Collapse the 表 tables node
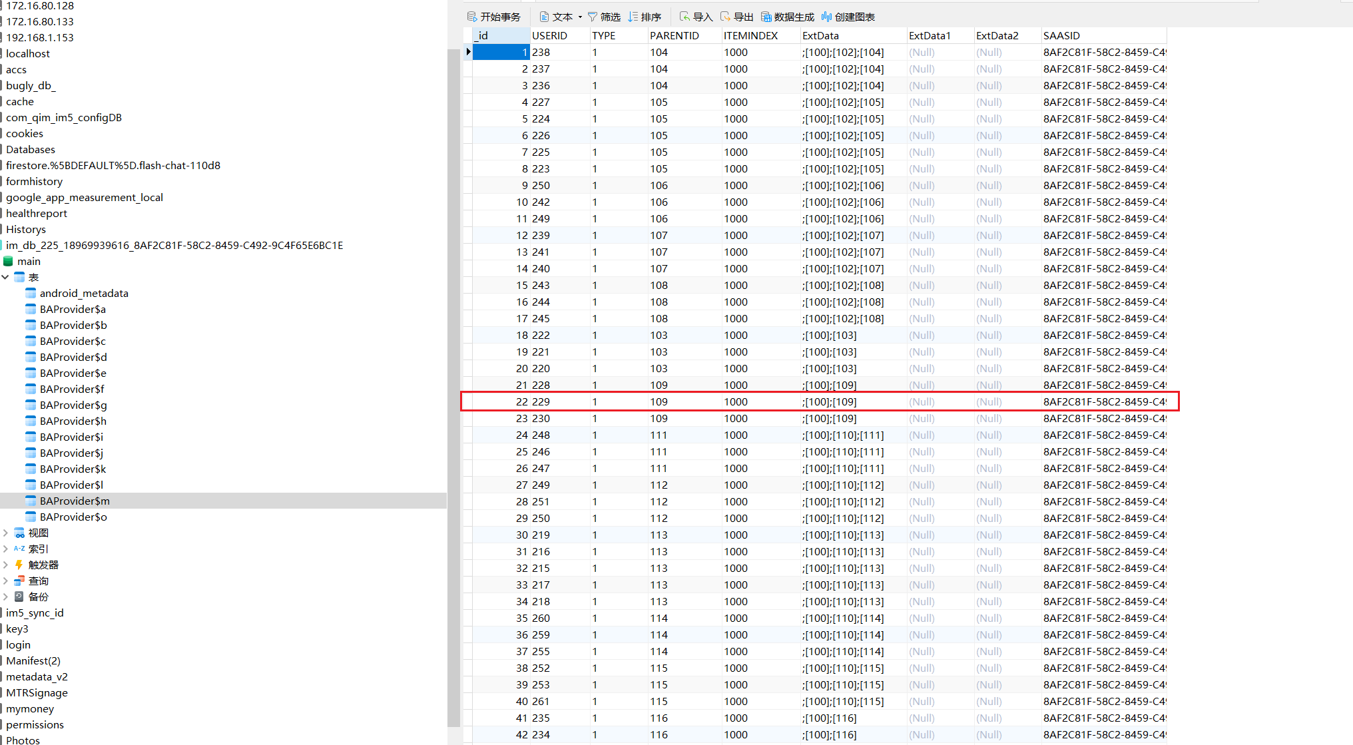 point(5,277)
